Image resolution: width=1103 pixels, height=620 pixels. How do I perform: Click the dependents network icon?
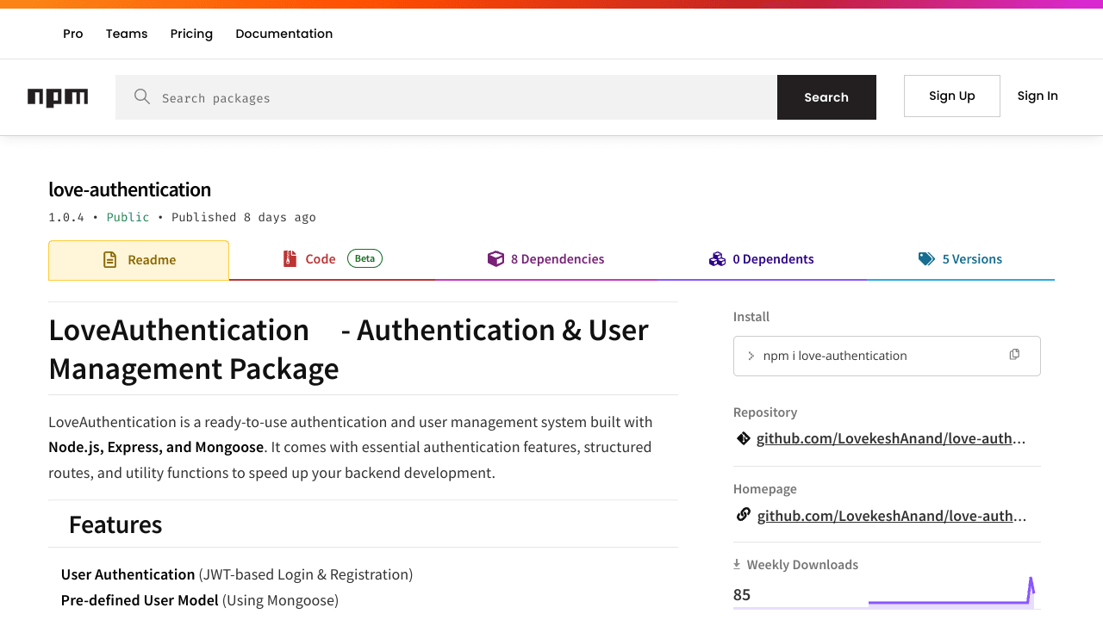click(717, 258)
